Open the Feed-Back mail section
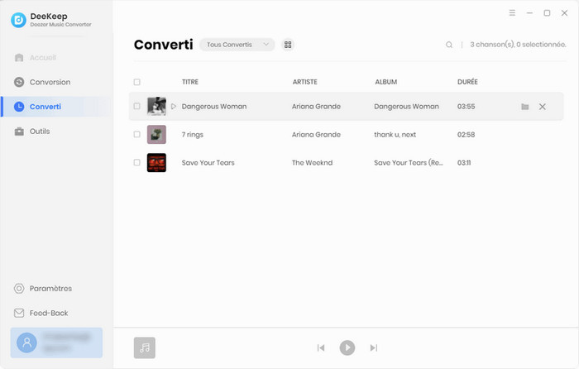This screenshot has height=369, width=579. click(x=41, y=314)
